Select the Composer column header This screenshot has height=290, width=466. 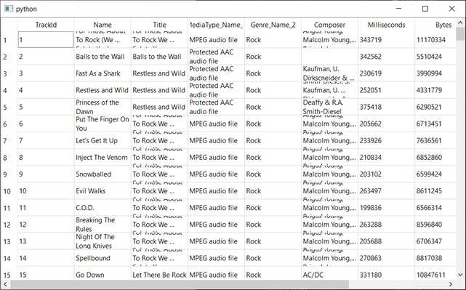pos(329,25)
